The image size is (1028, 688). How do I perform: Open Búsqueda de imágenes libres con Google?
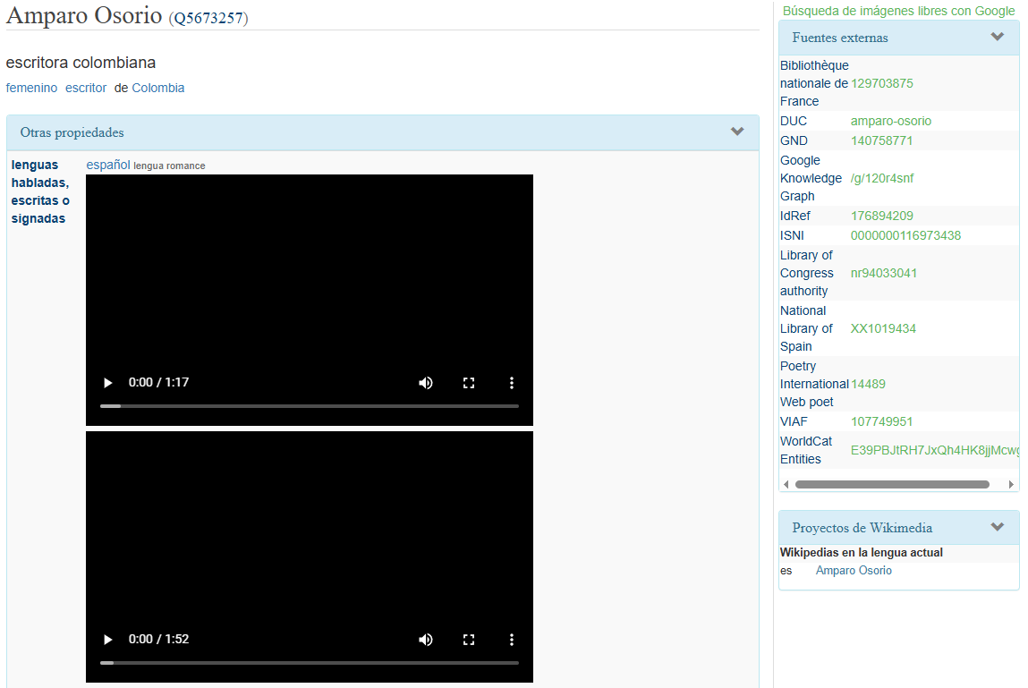[898, 11]
